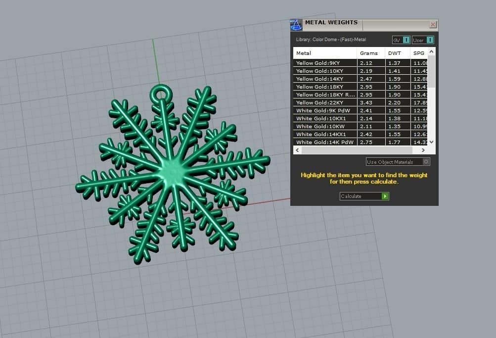The width and height of the screenshot is (496, 338).
Task: Click the table's scroll down arrow
Action: (x=432, y=142)
